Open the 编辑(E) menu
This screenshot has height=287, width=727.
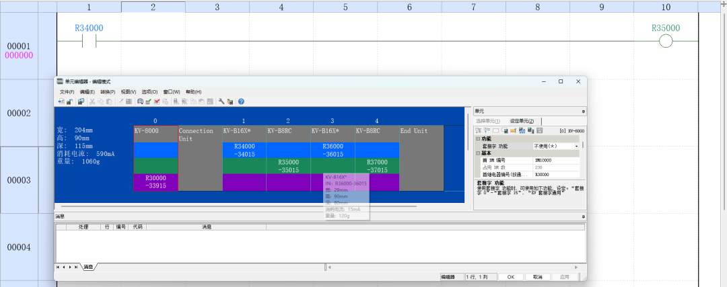(x=87, y=91)
